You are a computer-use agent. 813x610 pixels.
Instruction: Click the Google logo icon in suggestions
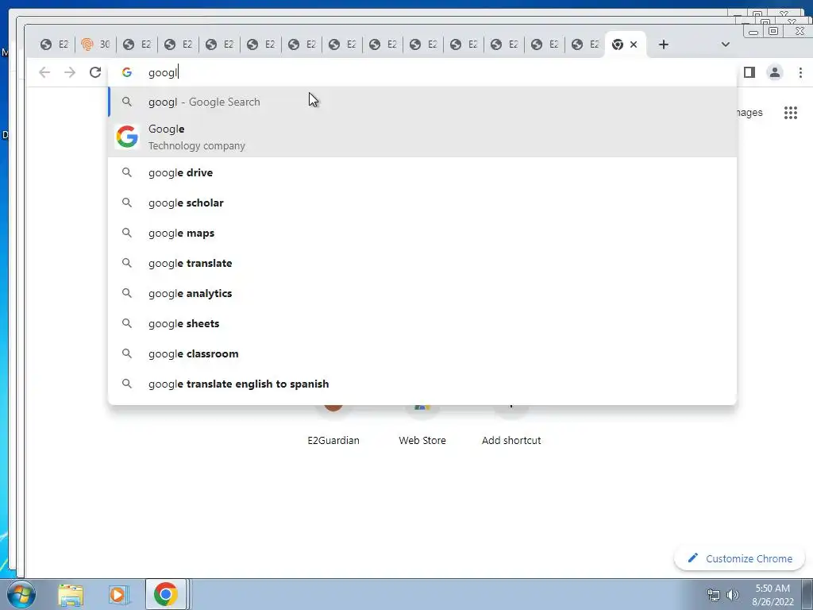click(127, 137)
